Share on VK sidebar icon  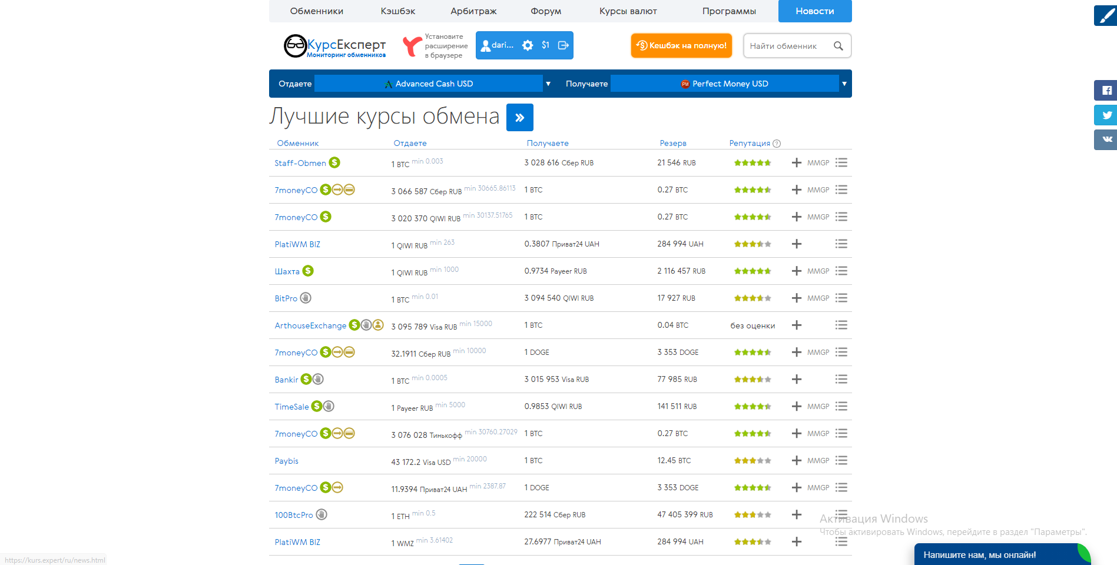[x=1106, y=139]
